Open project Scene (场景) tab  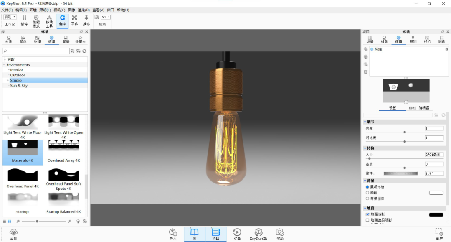click(x=370, y=40)
